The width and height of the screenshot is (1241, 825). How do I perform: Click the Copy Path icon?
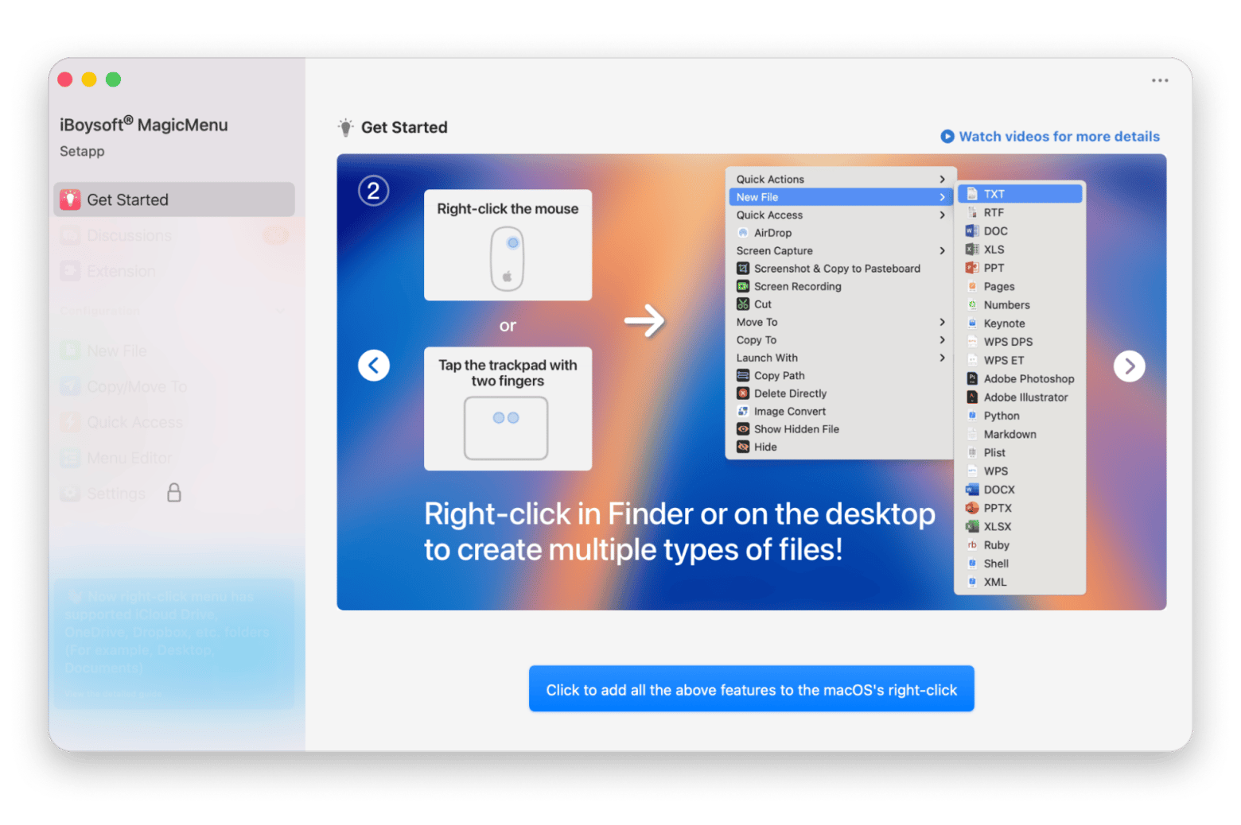tap(743, 375)
